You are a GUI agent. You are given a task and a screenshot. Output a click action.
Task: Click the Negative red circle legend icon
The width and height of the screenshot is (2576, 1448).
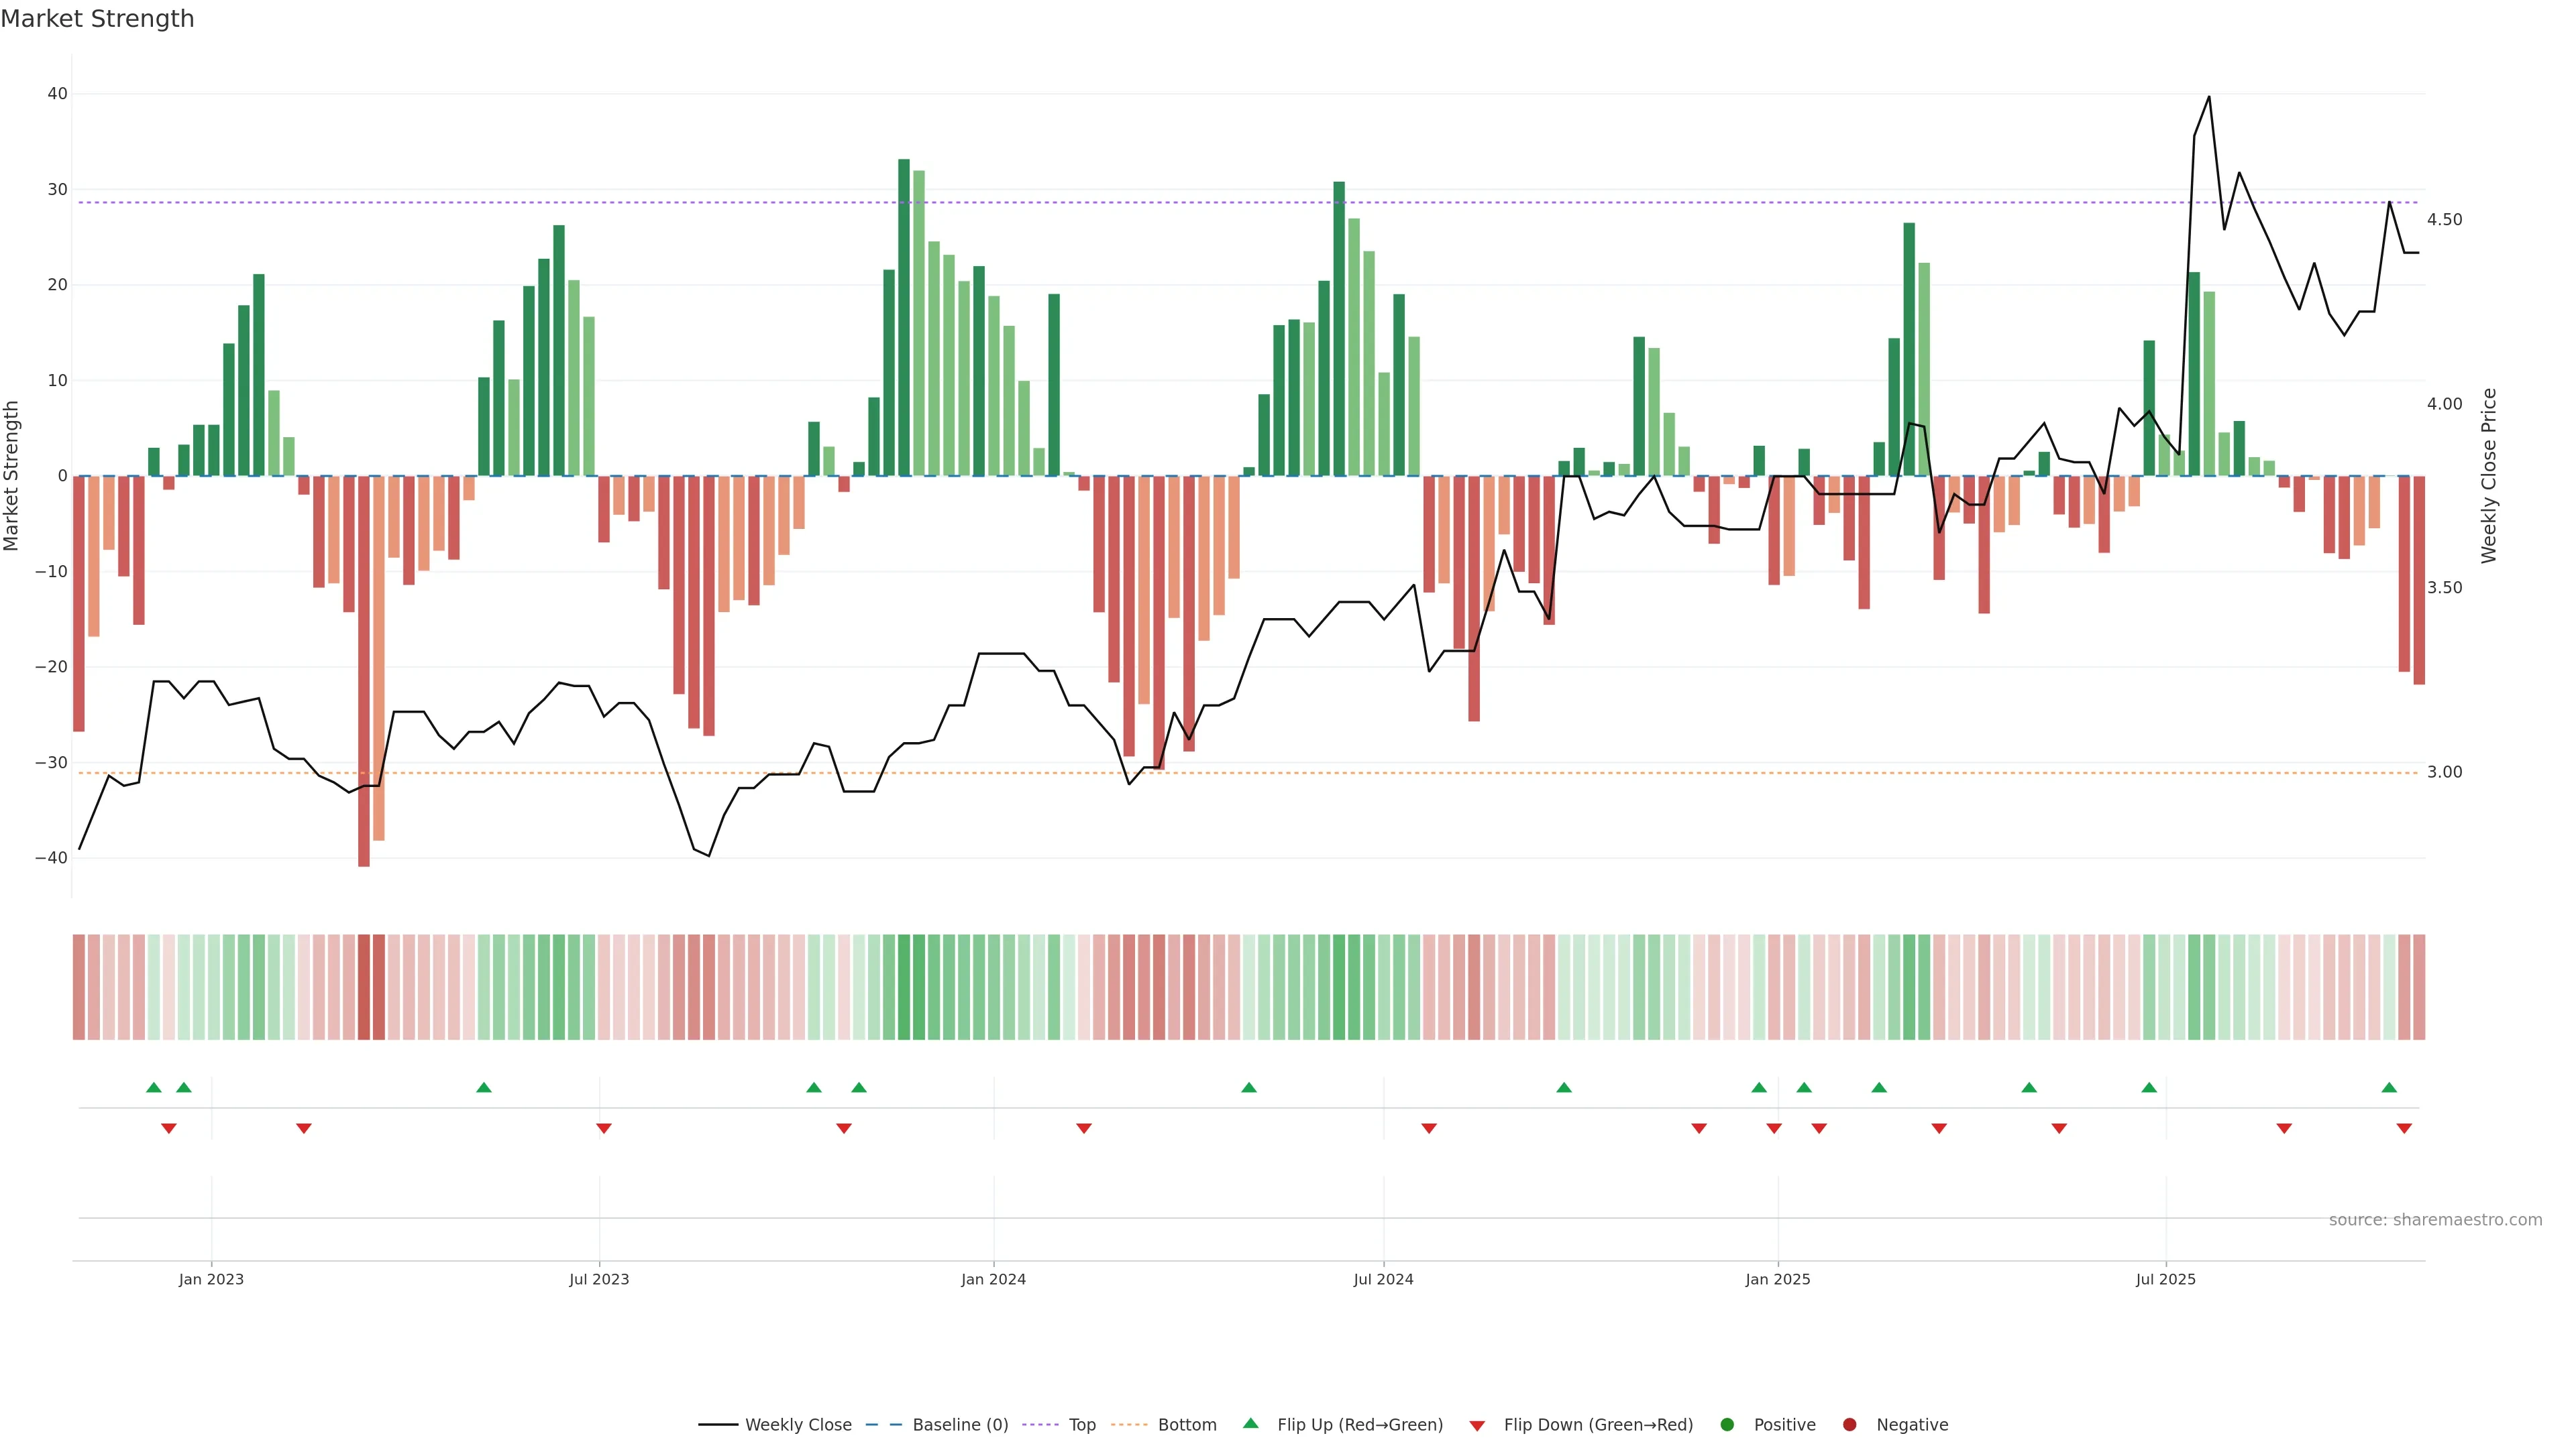(1849, 1424)
